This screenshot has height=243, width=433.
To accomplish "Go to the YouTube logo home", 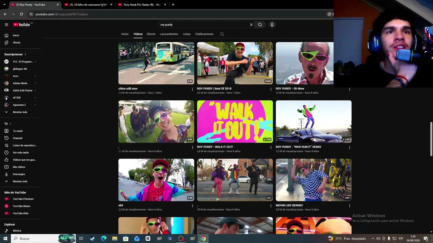I will (22, 25).
